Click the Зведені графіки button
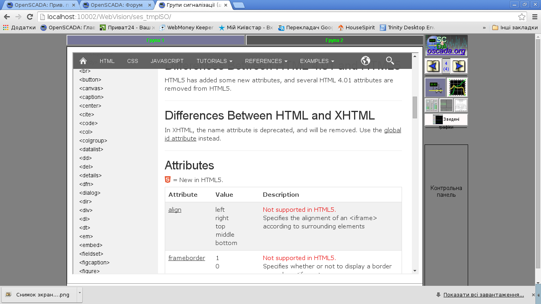 446,120
